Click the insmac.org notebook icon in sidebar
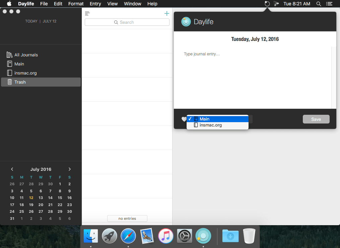Viewport: 340px width, 248px height. click(9, 73)
